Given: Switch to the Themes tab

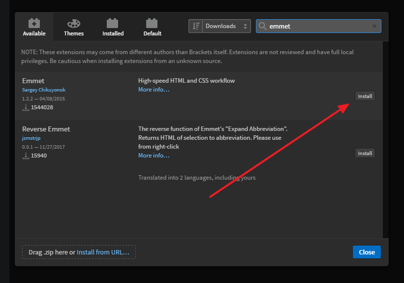Looking at the screenshot, I should tap(74, 27).
